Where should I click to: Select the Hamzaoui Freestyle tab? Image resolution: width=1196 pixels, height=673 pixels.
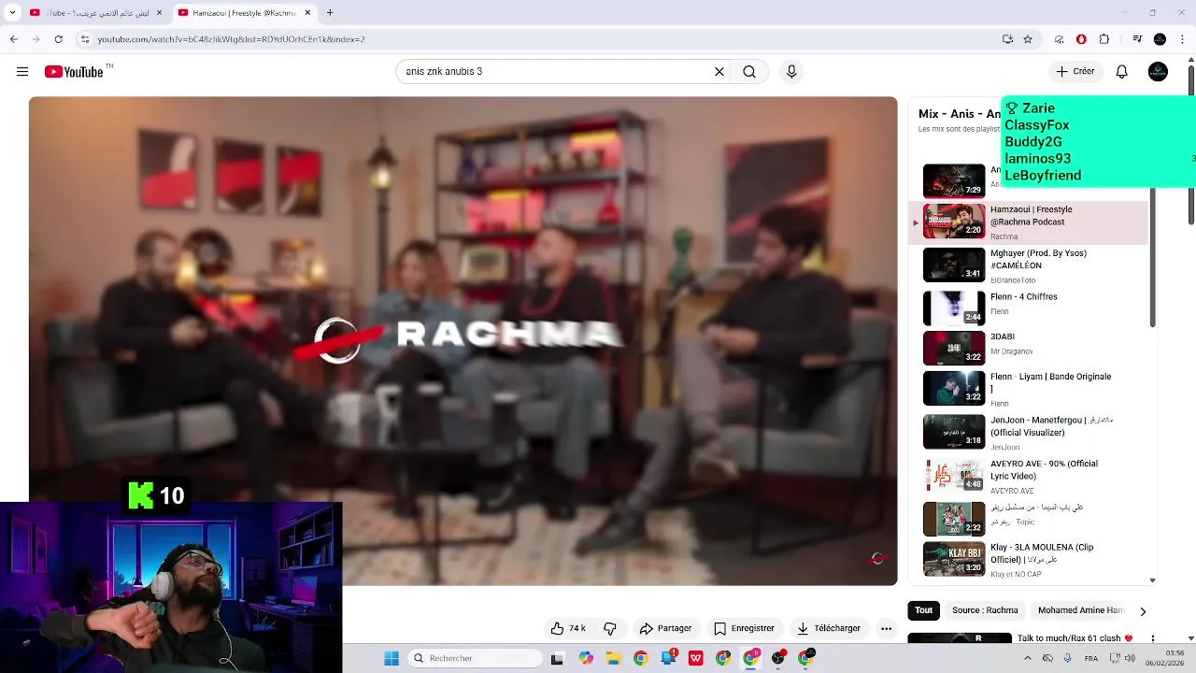243,13
